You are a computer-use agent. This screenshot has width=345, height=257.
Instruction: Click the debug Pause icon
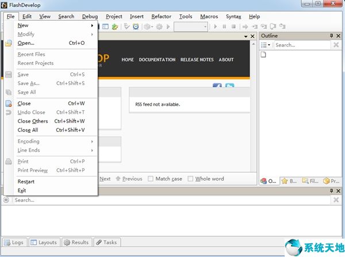click(224, 26)
